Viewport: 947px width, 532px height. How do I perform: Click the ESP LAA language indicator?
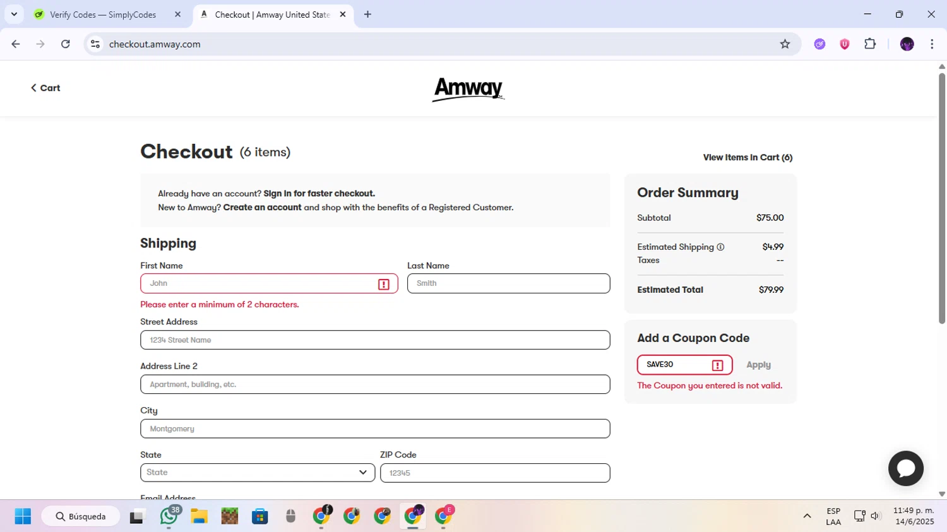click(x=833, y=516)
